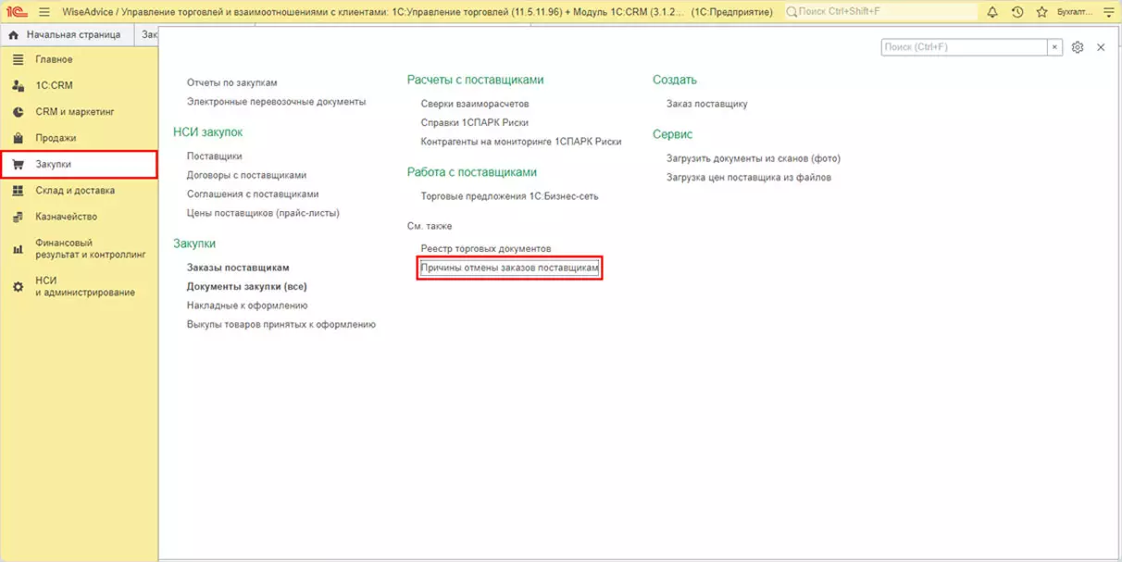Open Электронные перевозочные документы

276,101
